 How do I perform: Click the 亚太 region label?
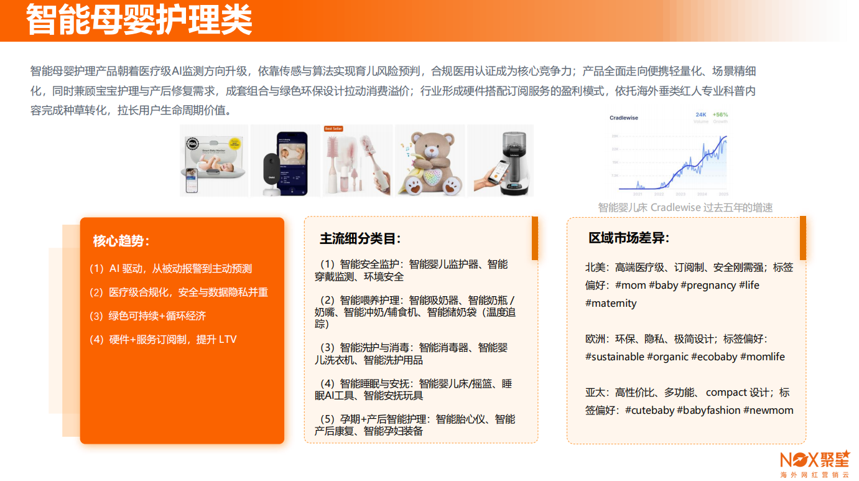597,393
